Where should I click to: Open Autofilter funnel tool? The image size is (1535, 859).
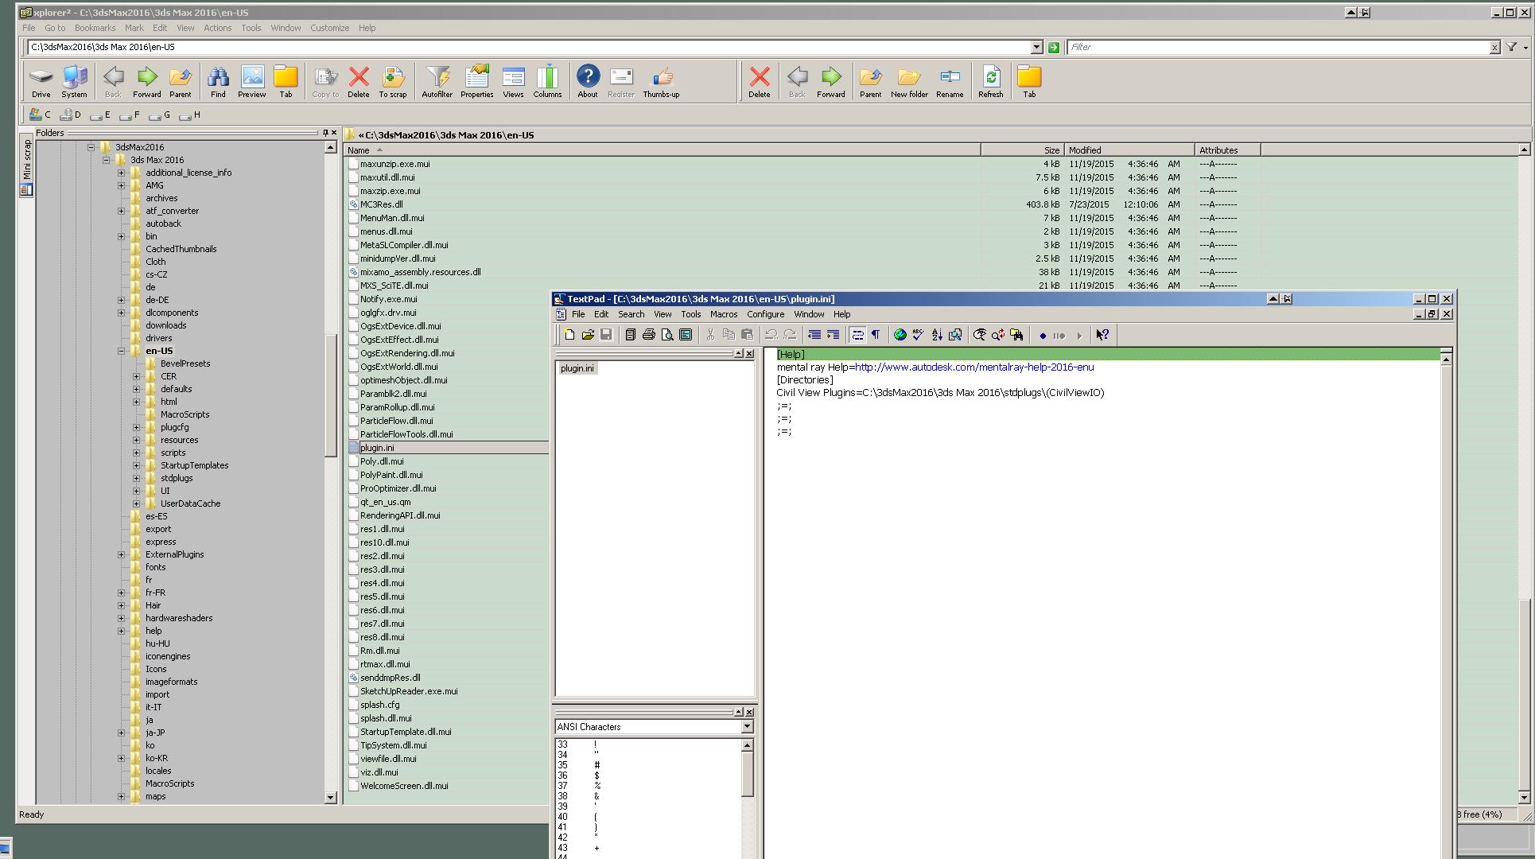(437, 82)
